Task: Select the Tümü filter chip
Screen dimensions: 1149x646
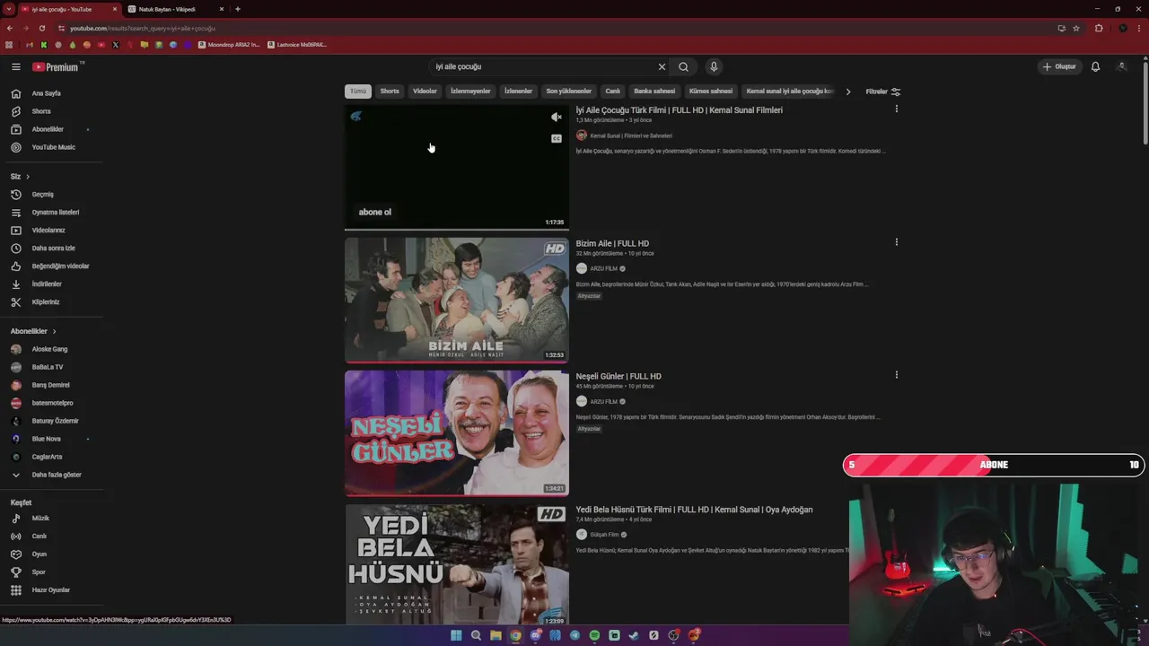Action: tap(358, 92)
